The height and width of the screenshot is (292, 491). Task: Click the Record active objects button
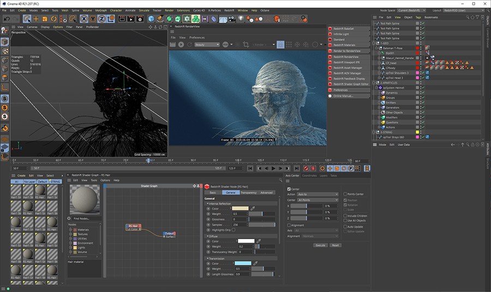(306, 168)
